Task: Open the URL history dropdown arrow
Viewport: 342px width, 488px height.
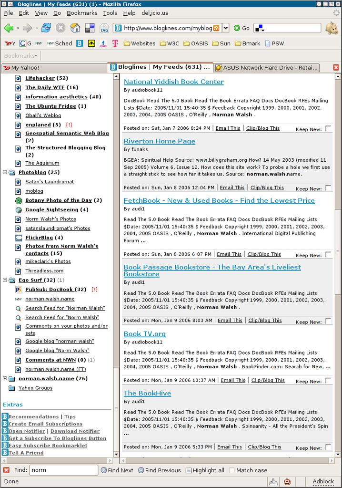Action: coord(226,28)
